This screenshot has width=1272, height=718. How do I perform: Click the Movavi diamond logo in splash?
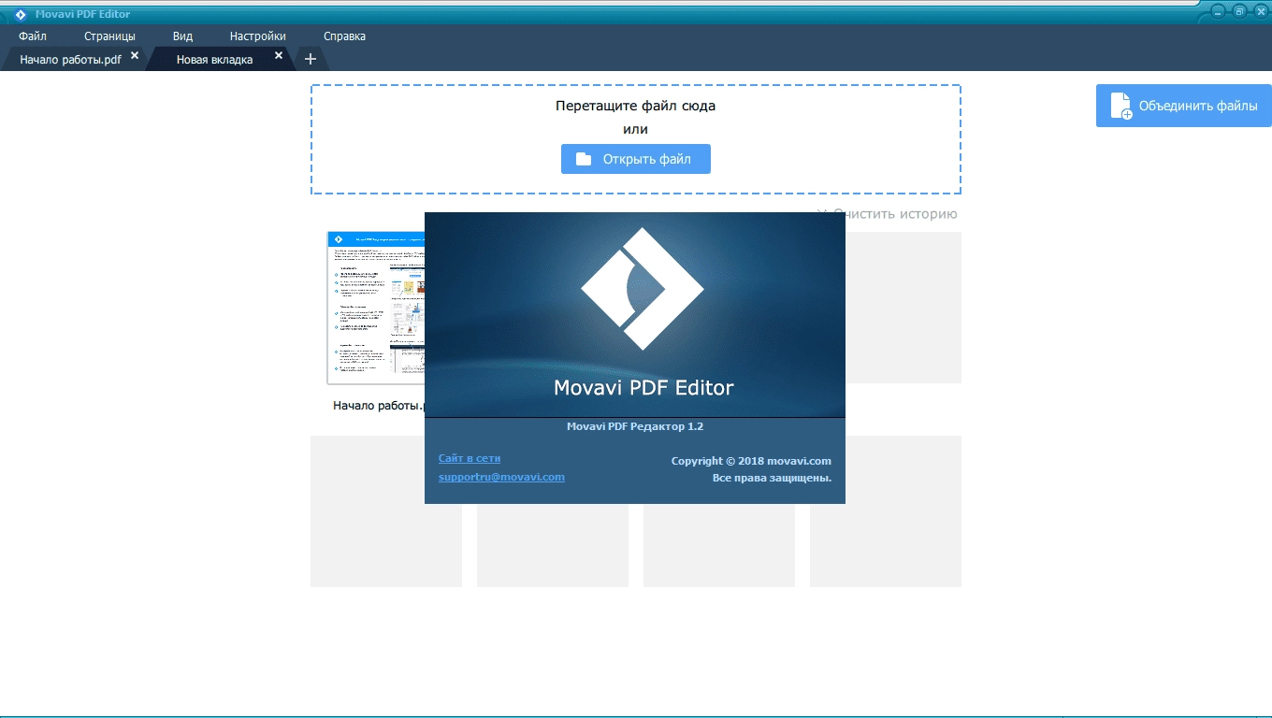(642, 289)
